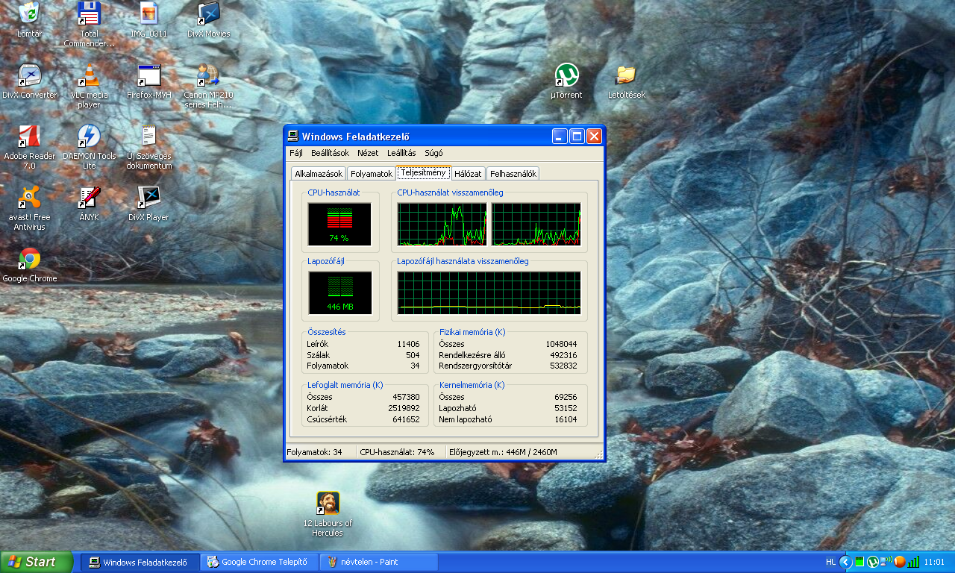Select the Total Commander desktop icon
Viewport: 955px width, 573px height.
tap(90, 13)
